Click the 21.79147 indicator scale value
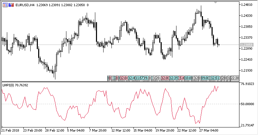The height and width of the screenshot is (135, 258). (247, 125)
